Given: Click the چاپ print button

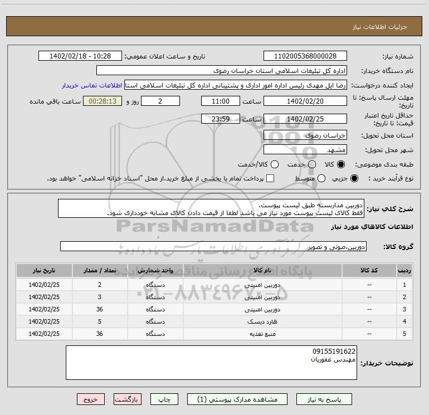Looking at the screenshot, I should point(164,399).
